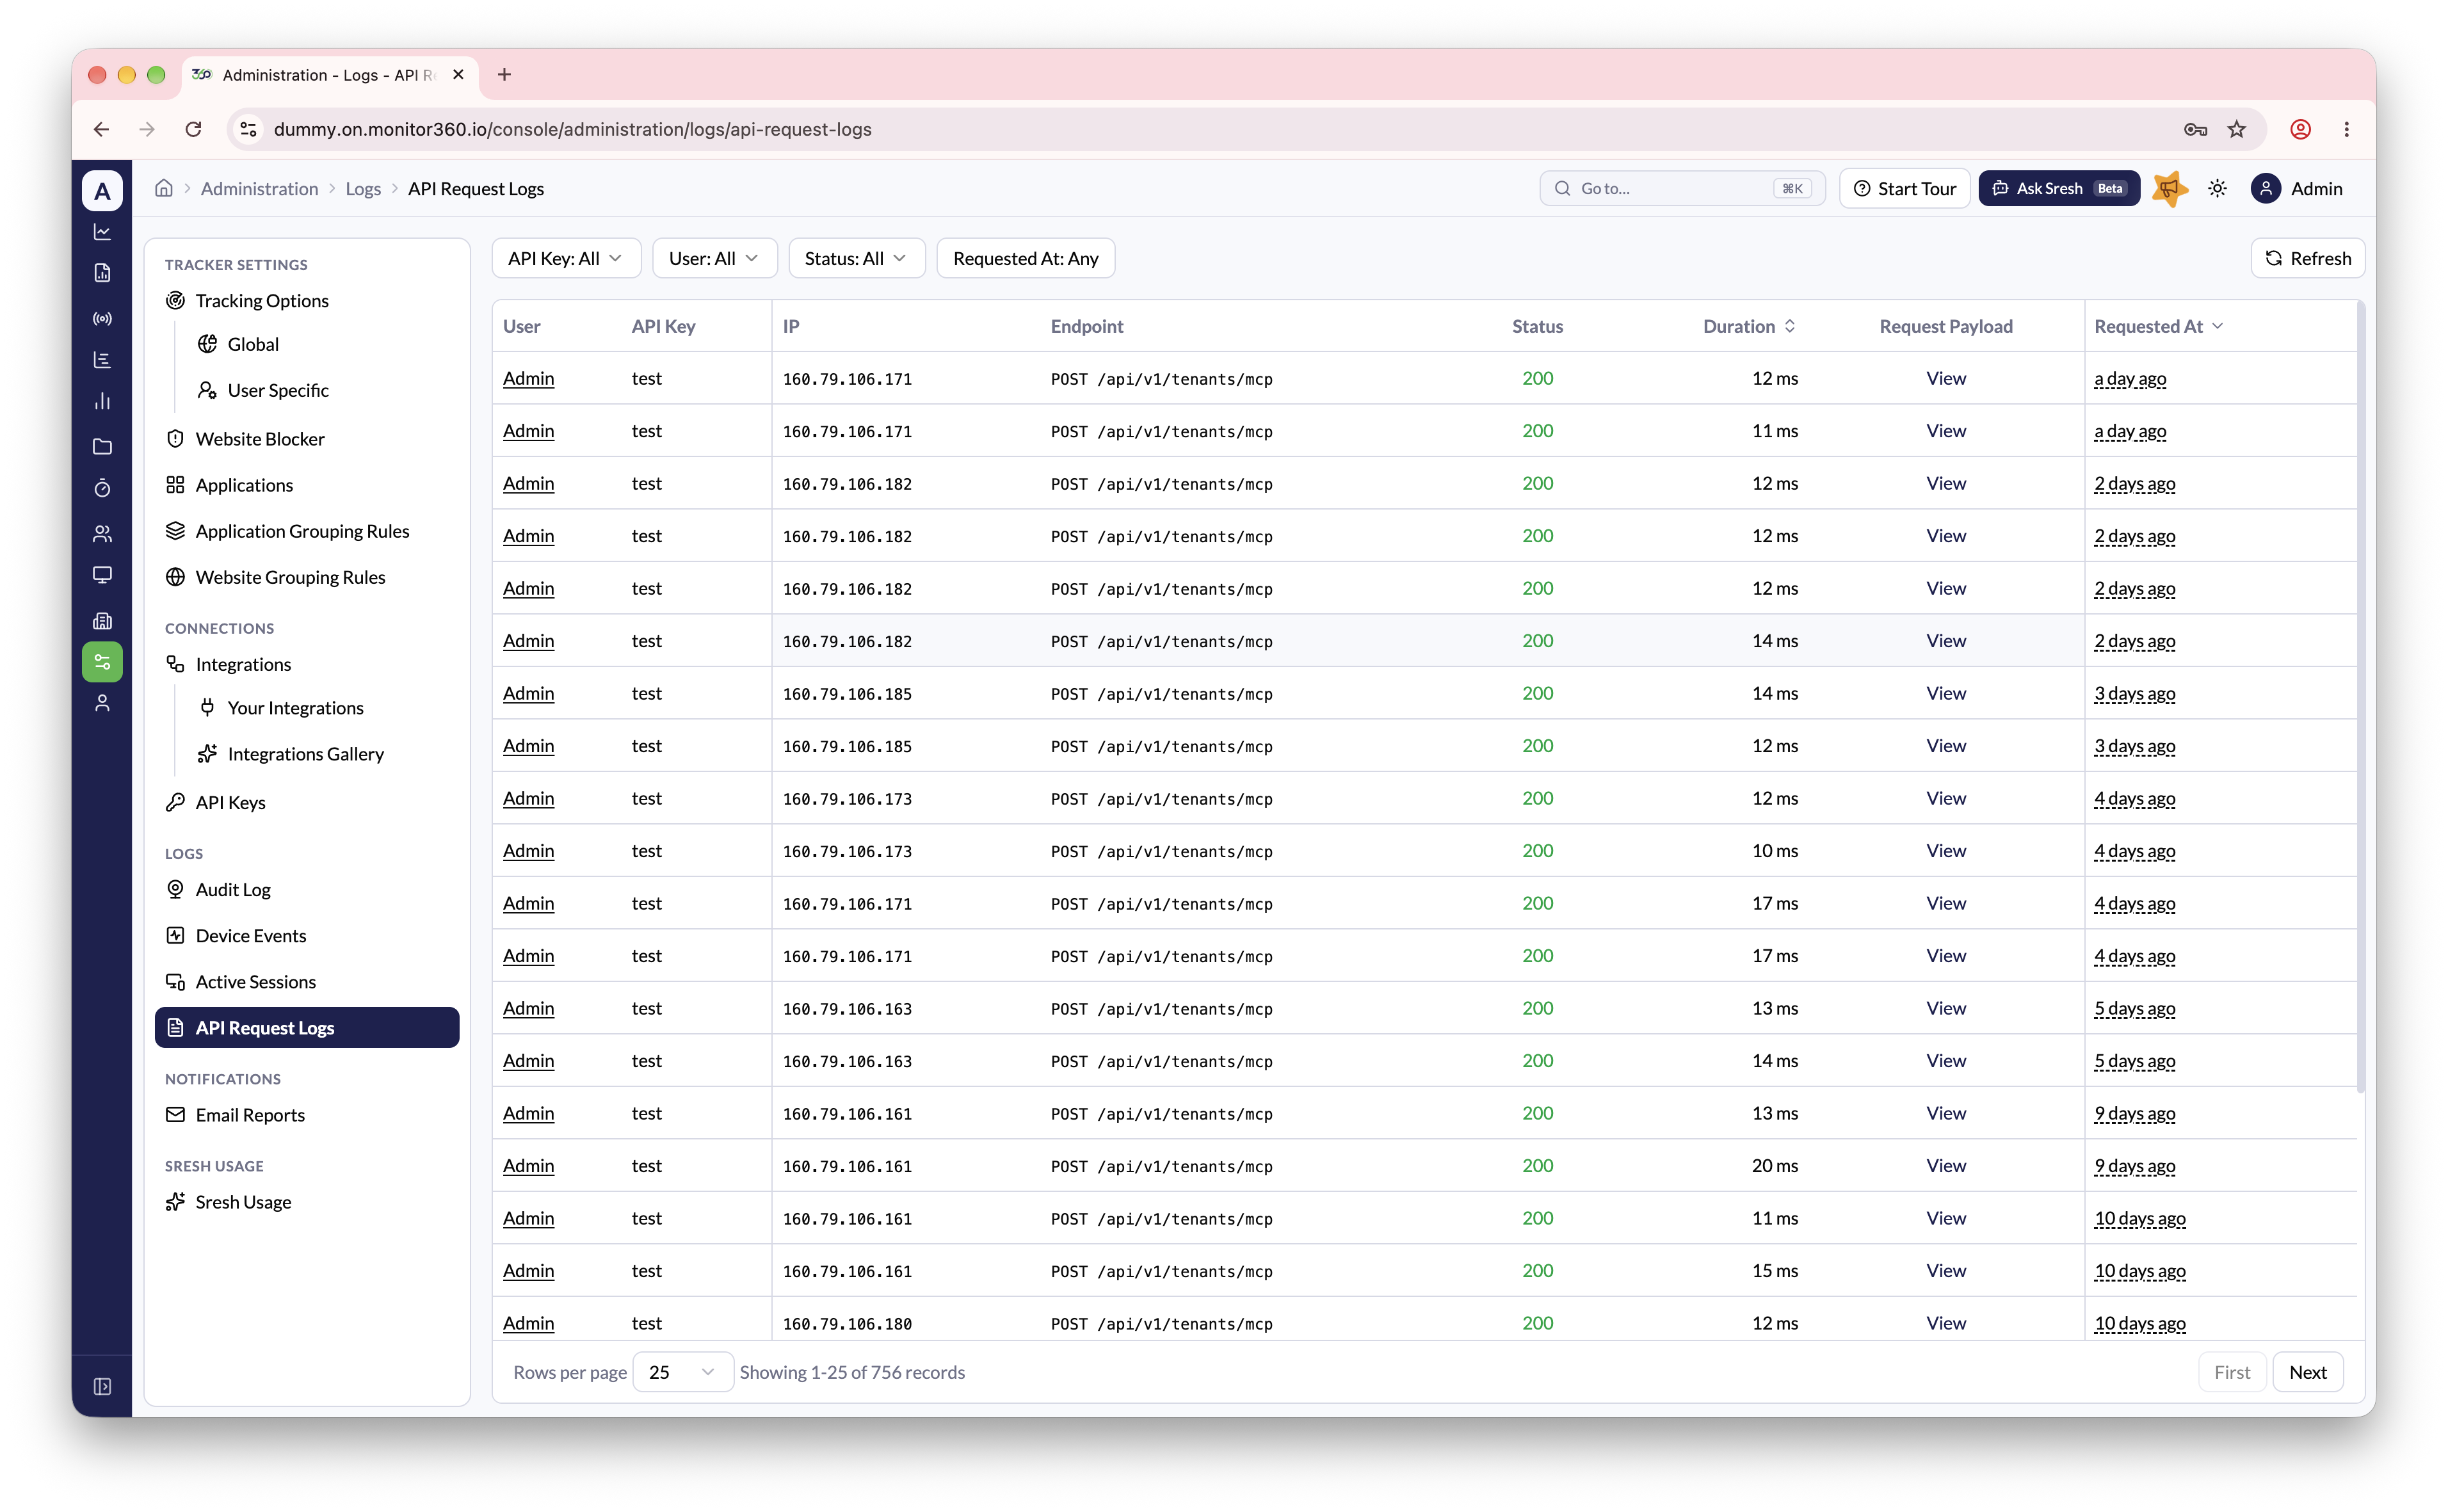Select Integrations in Connections section
Viewport: 2448px width, 1512px height.
pos(306,664)
